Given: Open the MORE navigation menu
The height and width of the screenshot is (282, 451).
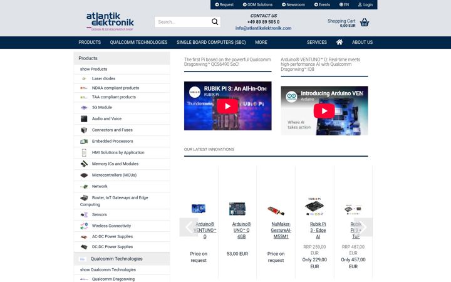Looking at the screenshot, I should [261, 43].
